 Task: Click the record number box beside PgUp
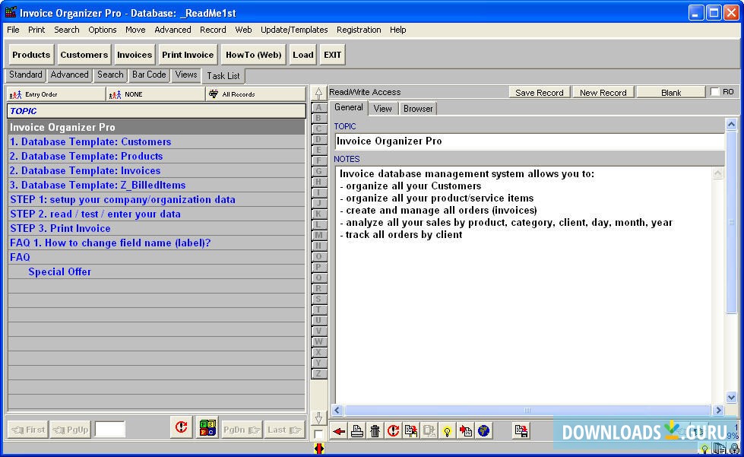click(109, 430)
